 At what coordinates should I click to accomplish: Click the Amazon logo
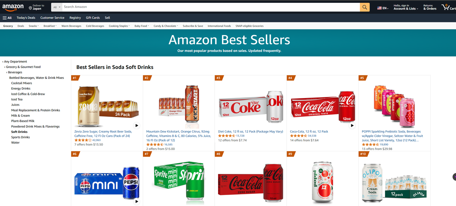pos(13,7)
